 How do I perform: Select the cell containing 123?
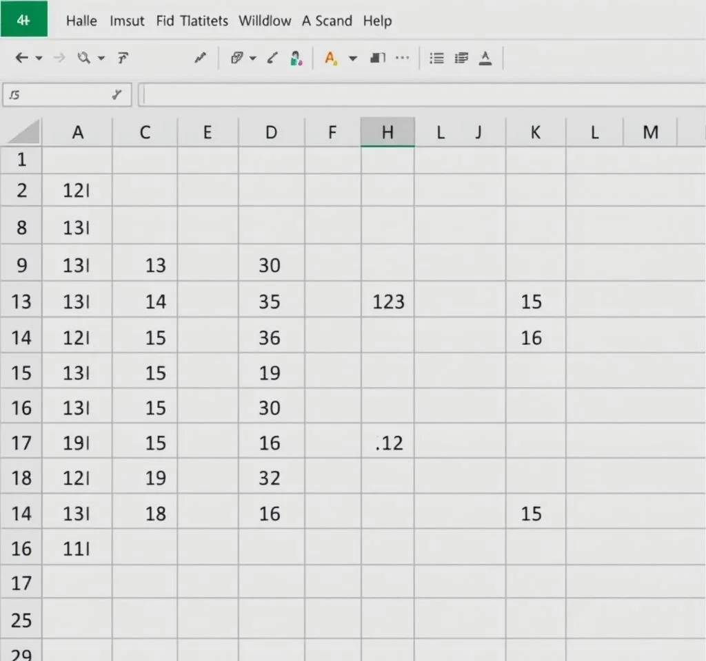[x=387, y=301]
